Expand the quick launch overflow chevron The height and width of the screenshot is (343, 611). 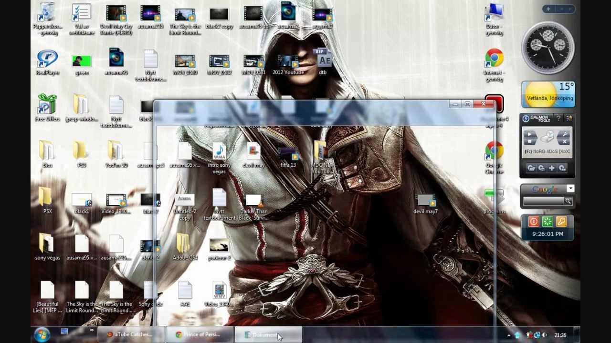(92, 331)
